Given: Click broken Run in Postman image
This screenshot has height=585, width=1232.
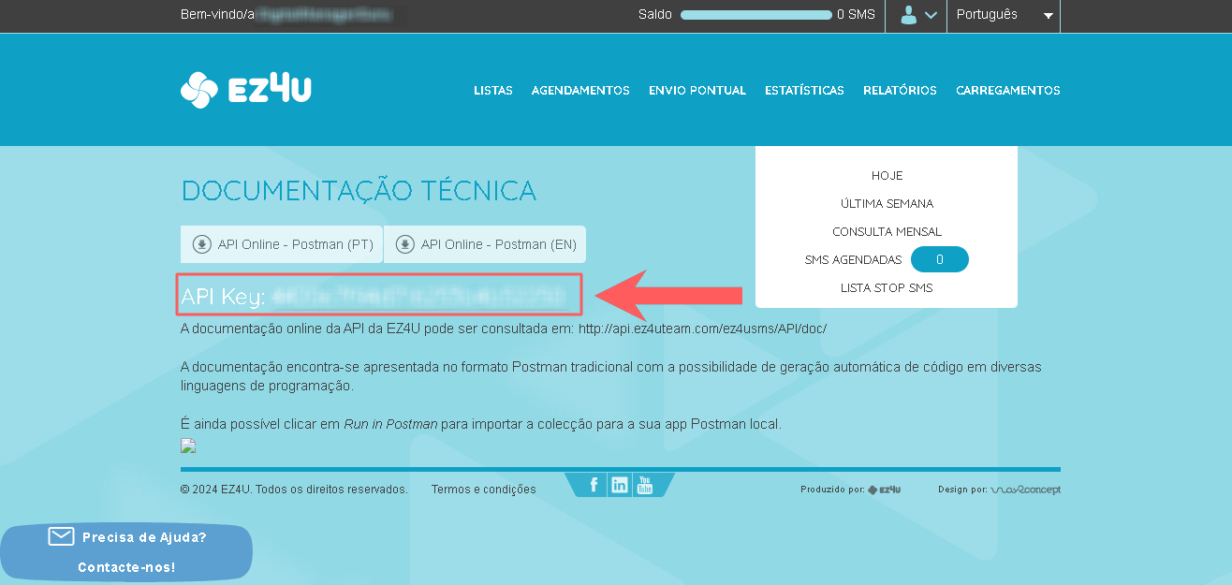Looking at the screenshot, I should point(187,446).
